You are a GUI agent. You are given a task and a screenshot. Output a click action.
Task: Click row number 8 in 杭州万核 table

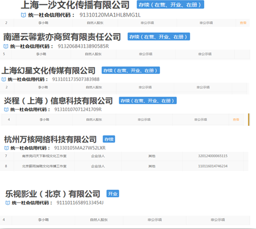[x=6, y=166]
